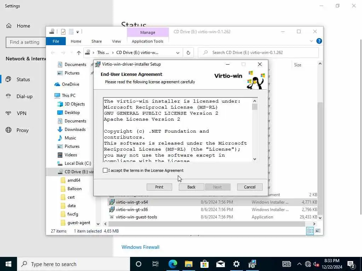Switch to the Home ribbon tab
Viewport: 362px width, 271px height.
[76, 41]
